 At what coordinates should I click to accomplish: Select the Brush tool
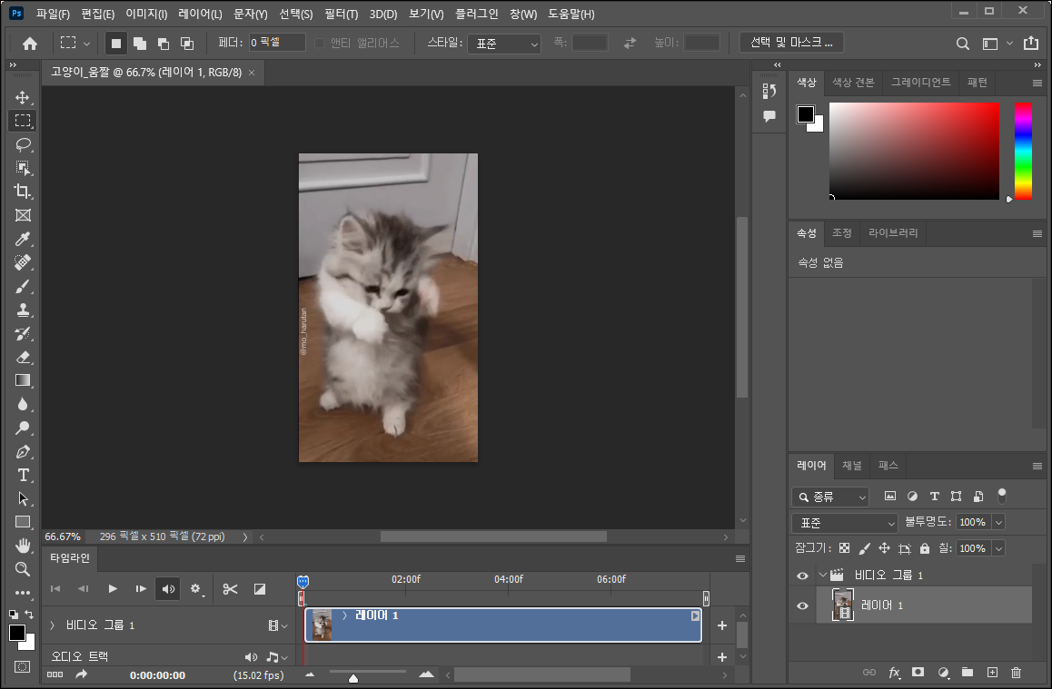23,286
